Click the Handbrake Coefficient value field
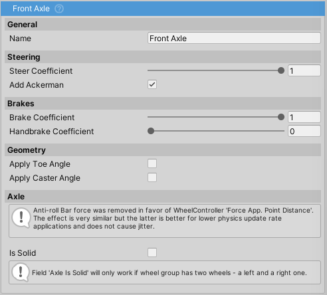 pos(304,131)
